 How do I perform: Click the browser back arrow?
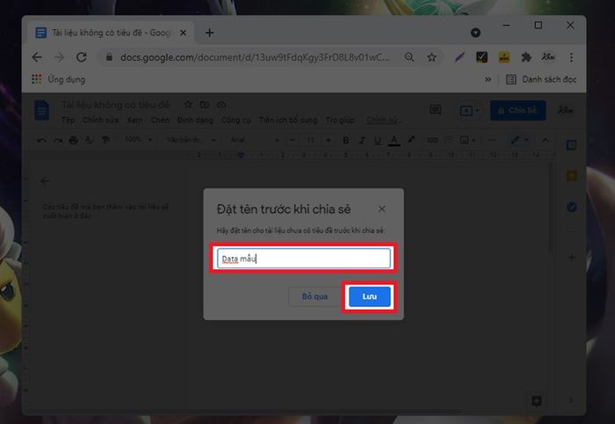[37, 57]
